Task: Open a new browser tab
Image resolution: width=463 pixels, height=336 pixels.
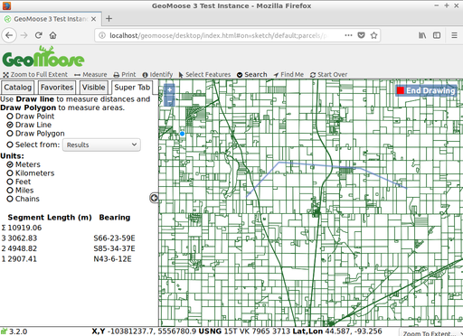Action: [x=109, y=19]
